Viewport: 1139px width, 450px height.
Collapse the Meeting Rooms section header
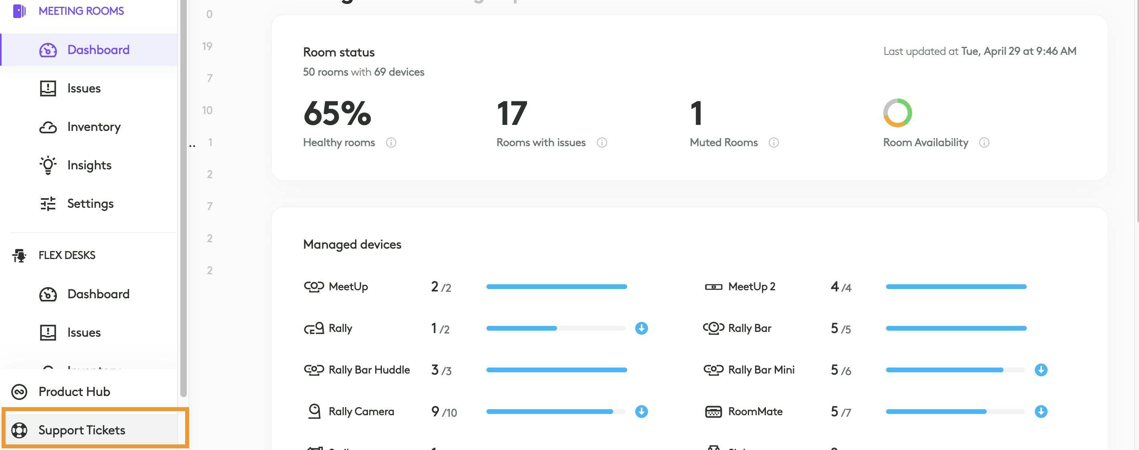[81, 11]
